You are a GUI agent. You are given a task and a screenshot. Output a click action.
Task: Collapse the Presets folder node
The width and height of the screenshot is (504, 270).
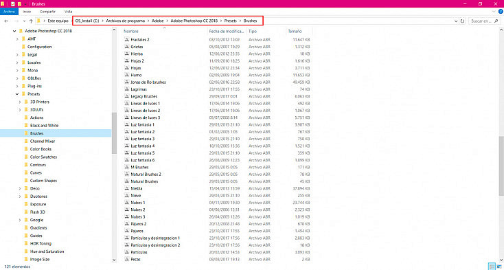(17, 94)
